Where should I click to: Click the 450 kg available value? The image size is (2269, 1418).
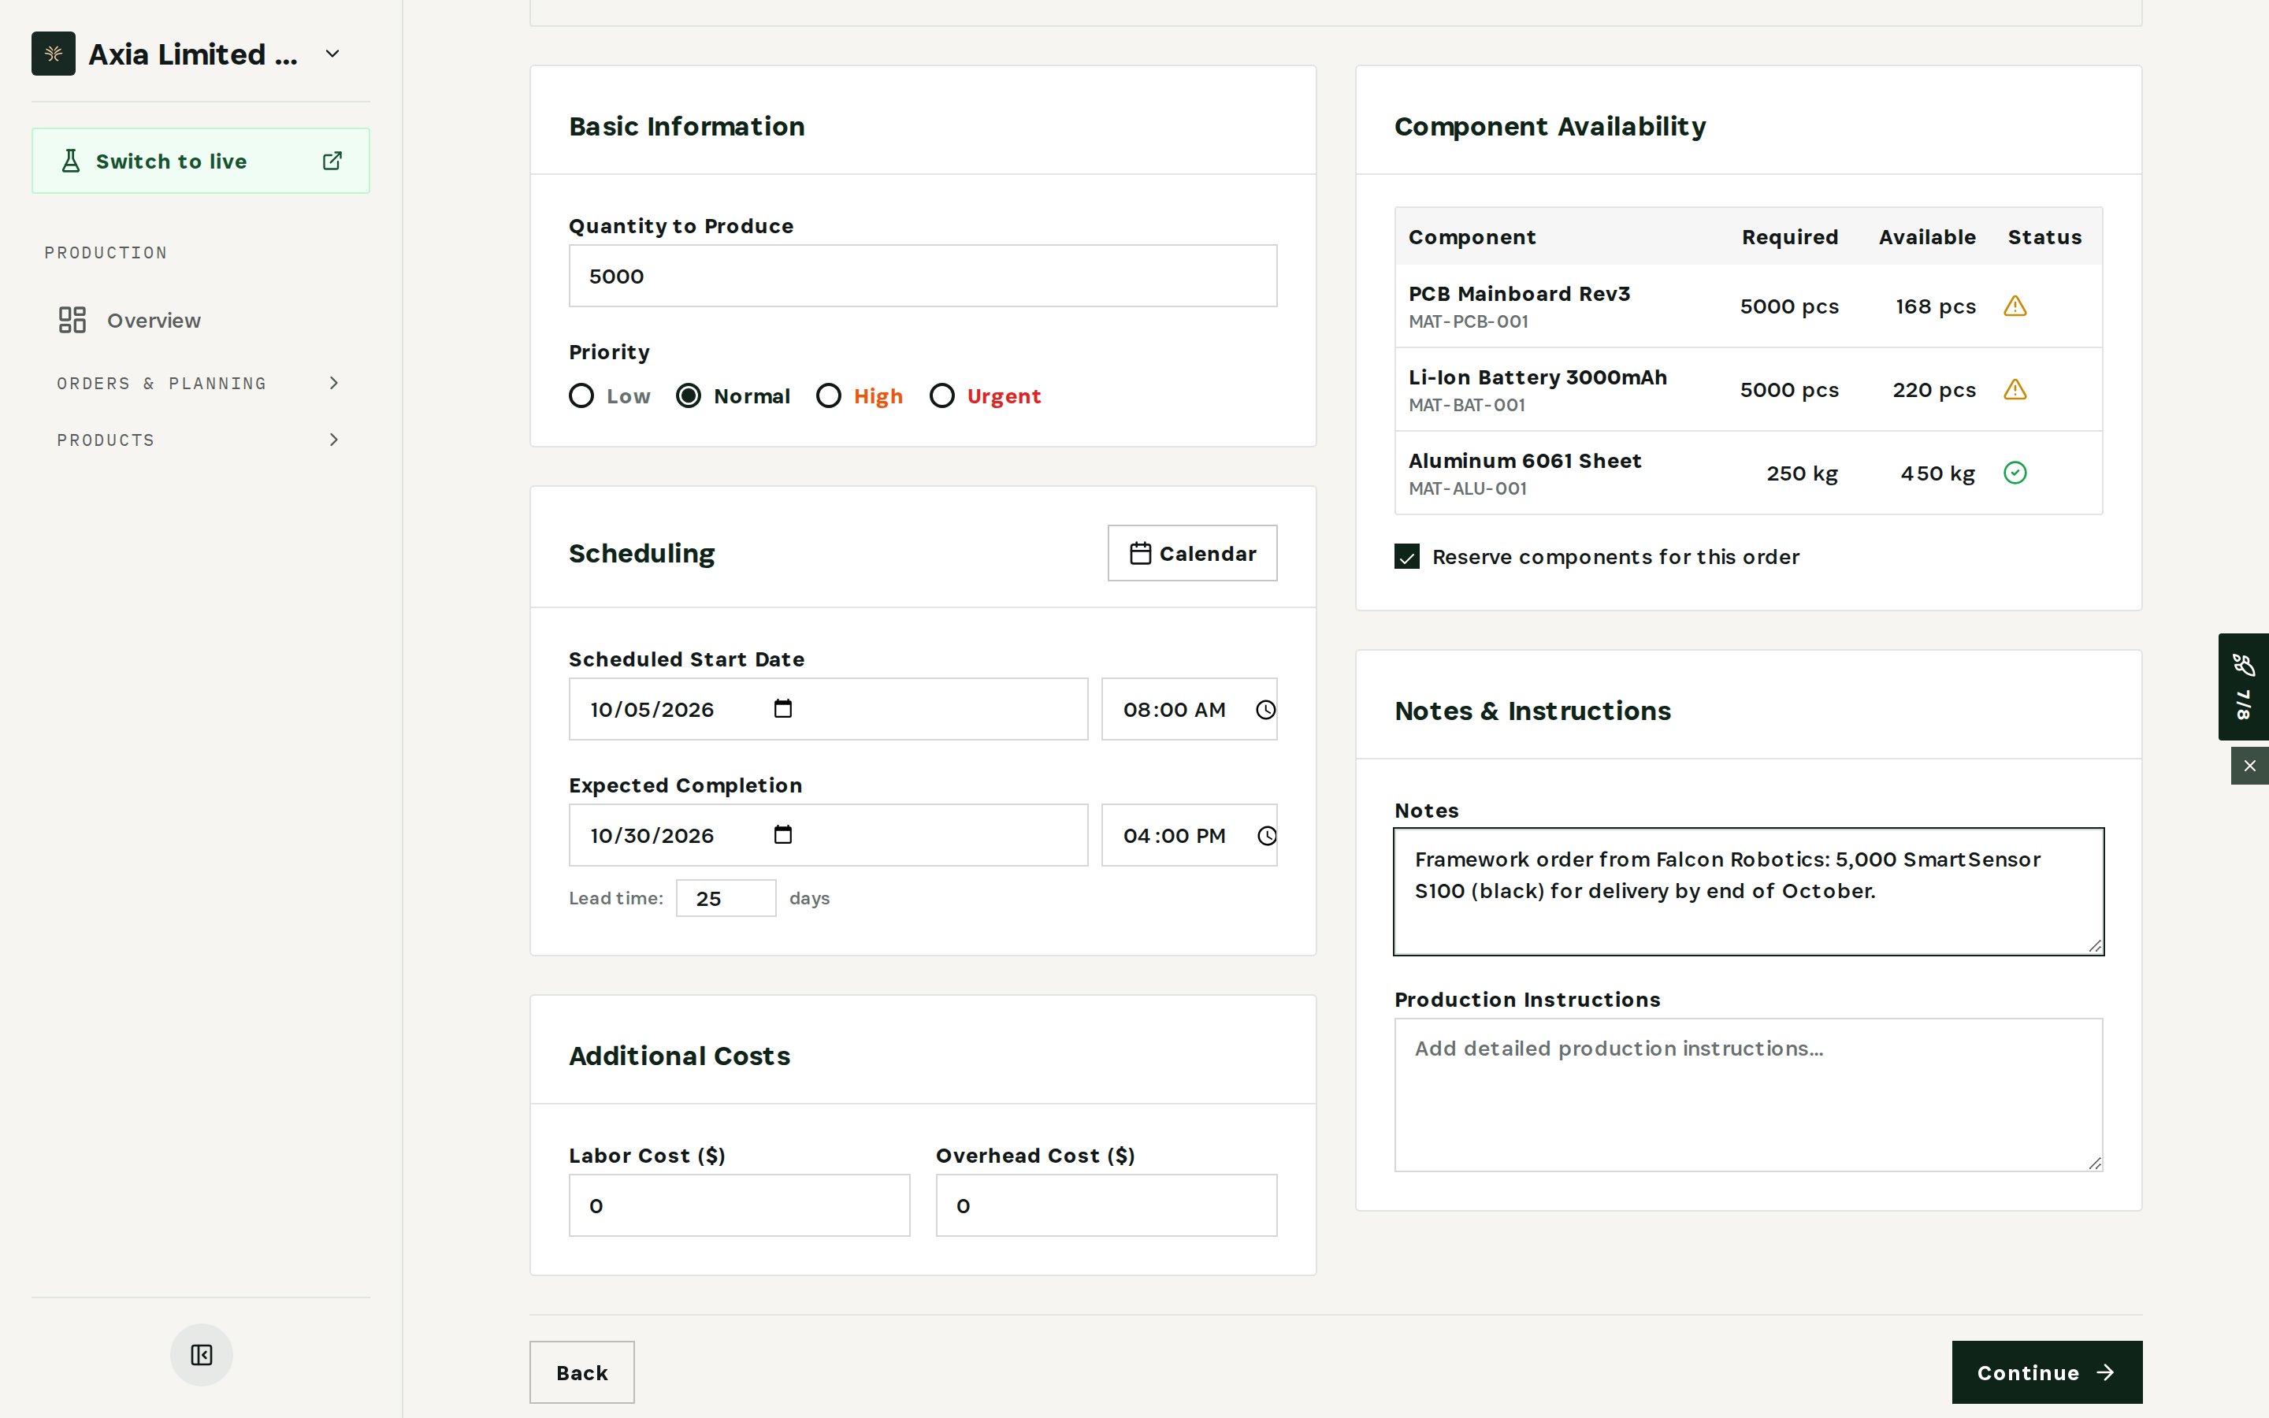pos(1937,473)
